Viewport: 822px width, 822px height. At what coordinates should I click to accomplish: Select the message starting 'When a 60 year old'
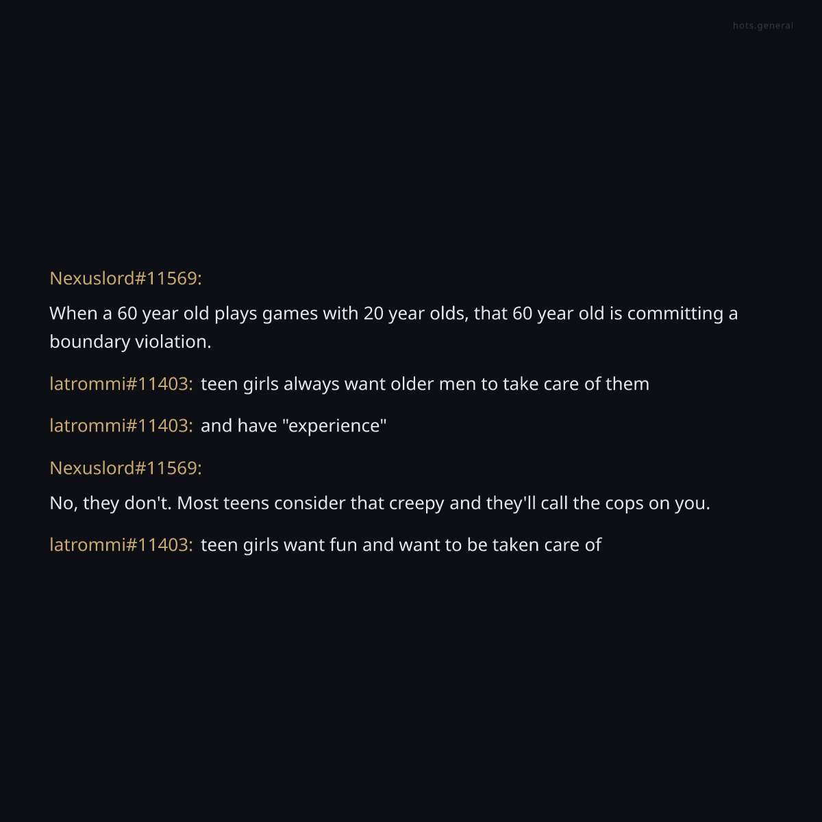pos(394,327)
